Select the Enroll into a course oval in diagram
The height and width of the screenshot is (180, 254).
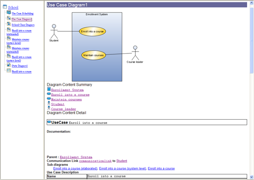point(92,31)
